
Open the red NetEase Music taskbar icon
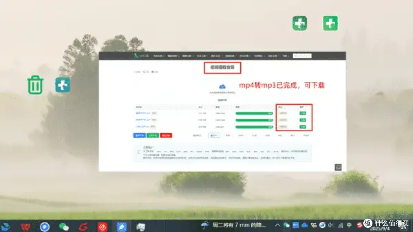click(102, 227)
